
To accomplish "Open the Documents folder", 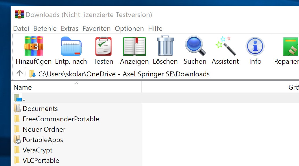I will 40,109.
